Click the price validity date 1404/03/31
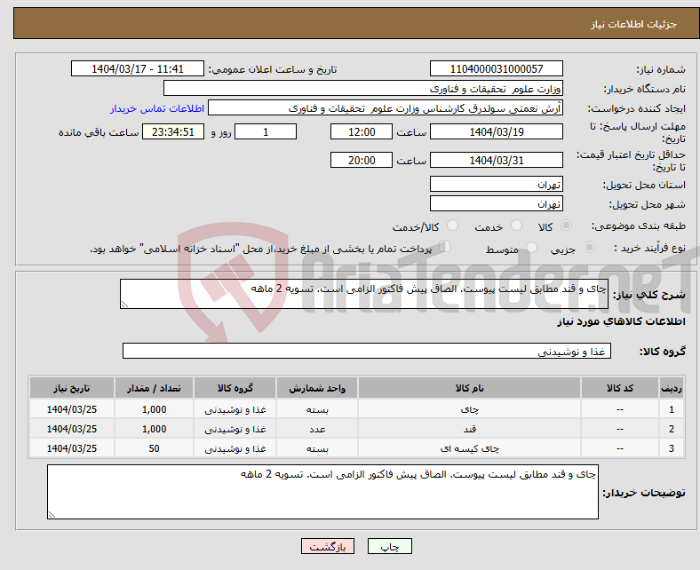The width and height of the screenshot is (700, 570). [x=496, y=160]
